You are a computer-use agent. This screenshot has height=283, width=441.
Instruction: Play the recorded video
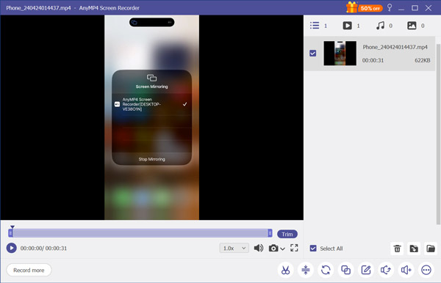12,248
